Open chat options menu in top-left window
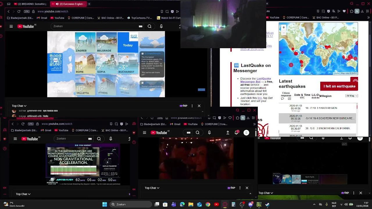The height and width of the screenshot is (209, 372). (192, 106)
